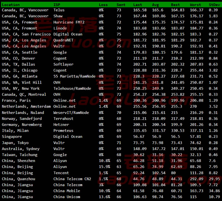This screenshot has height=201, width=222.
Task: Click the Hetzner ISP cell
Action: [61, 125]
